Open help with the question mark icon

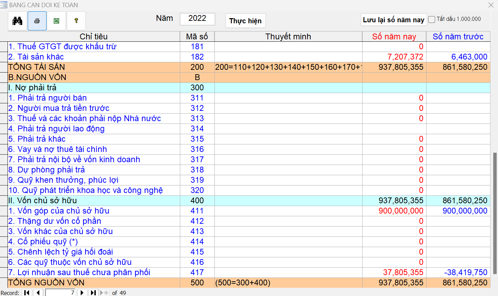click(x=76, y=21)
